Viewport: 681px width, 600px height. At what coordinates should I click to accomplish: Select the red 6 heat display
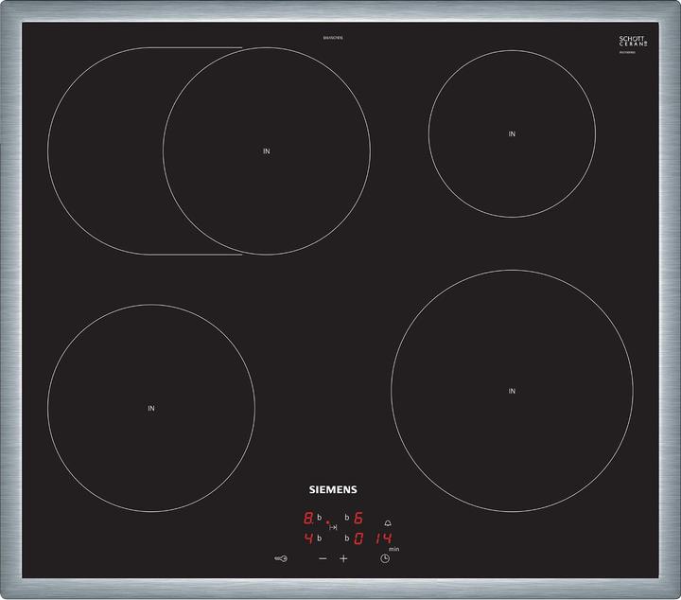358,518
